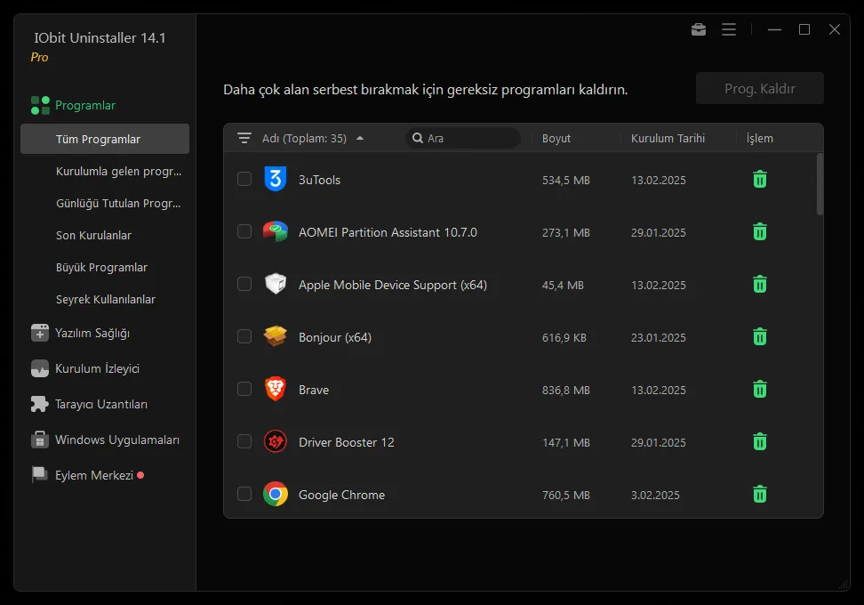The width and height of the screenshot is (864, 605).
Task: Open the toolbox briefcase icon in title bar
Action: pos(699,29)
